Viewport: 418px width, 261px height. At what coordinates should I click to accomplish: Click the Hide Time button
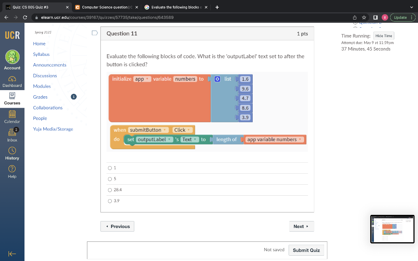coord(384,36)
